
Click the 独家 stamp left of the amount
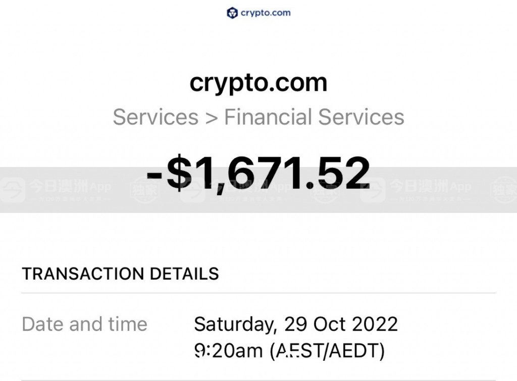pyautogui.click(x=145, y=190)
